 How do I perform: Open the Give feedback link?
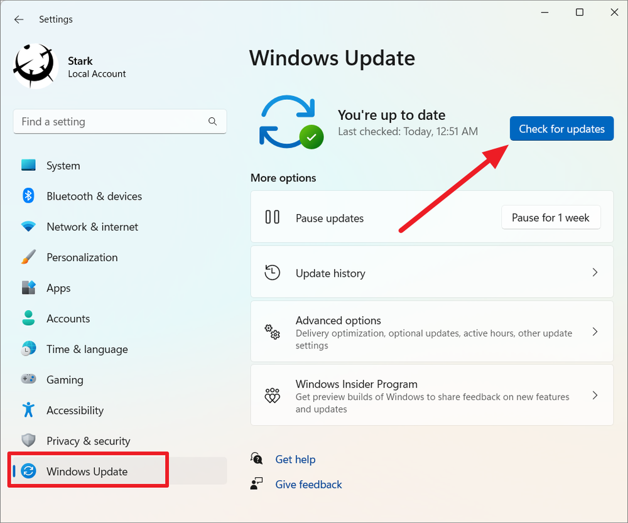click(308, 485)
